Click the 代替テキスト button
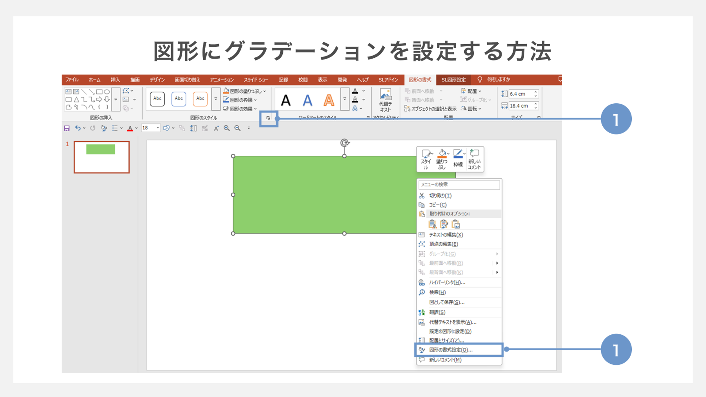The width and height of the screenshot is (706, 397). point(385,100)
